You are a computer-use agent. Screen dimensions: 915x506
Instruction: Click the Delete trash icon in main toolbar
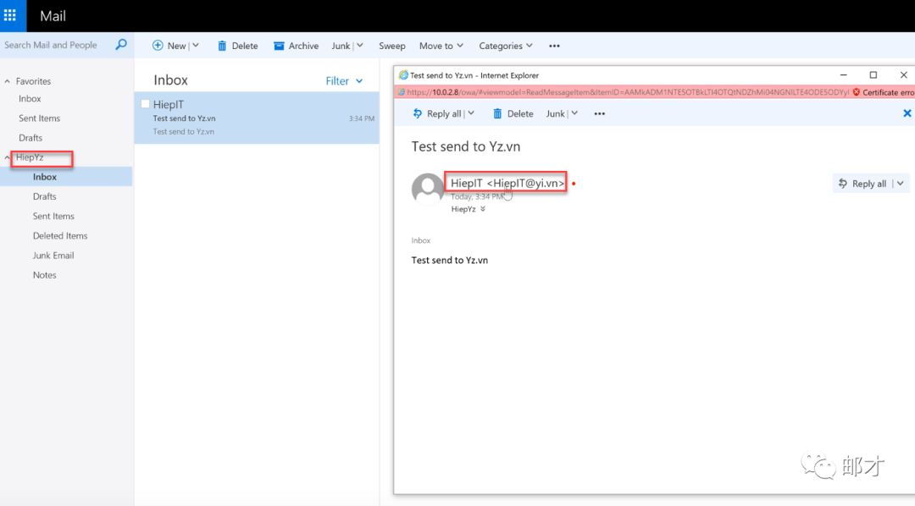[x=222, y=46]
